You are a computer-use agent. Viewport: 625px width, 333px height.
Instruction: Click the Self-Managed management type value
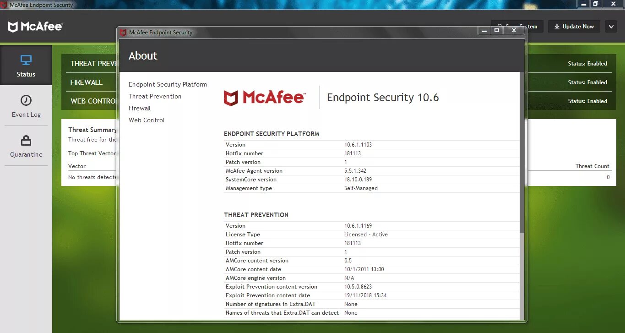click(x=361, y=188)
